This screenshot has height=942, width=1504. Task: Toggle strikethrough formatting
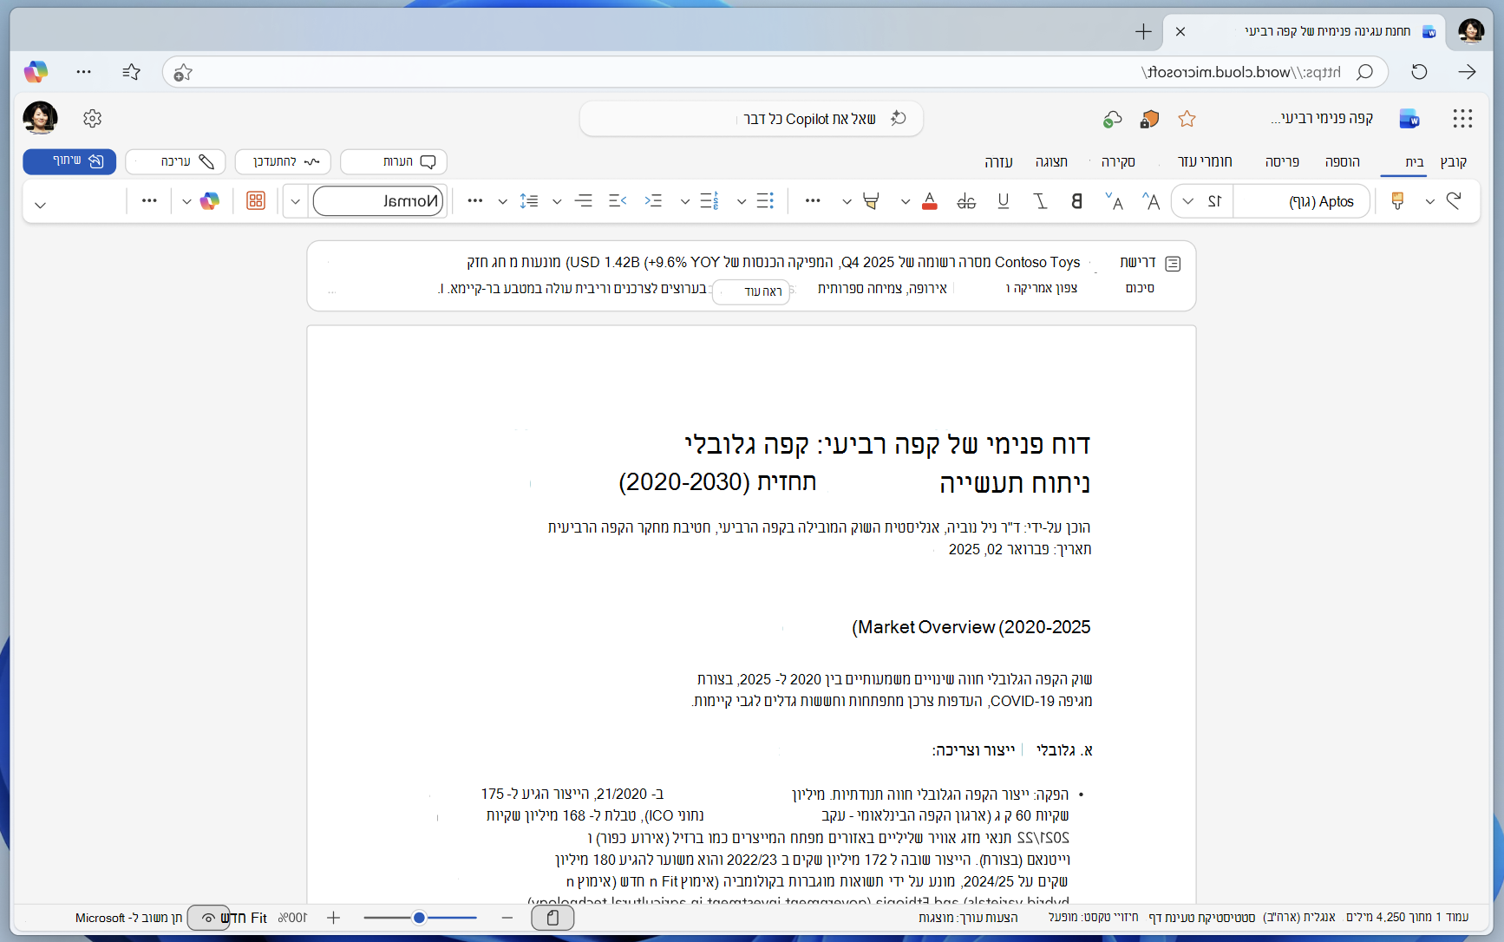[x=966, y=201]
